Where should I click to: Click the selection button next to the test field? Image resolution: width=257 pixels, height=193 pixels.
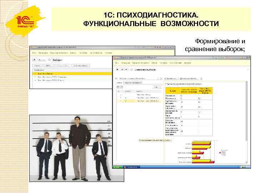coord(161,79)
